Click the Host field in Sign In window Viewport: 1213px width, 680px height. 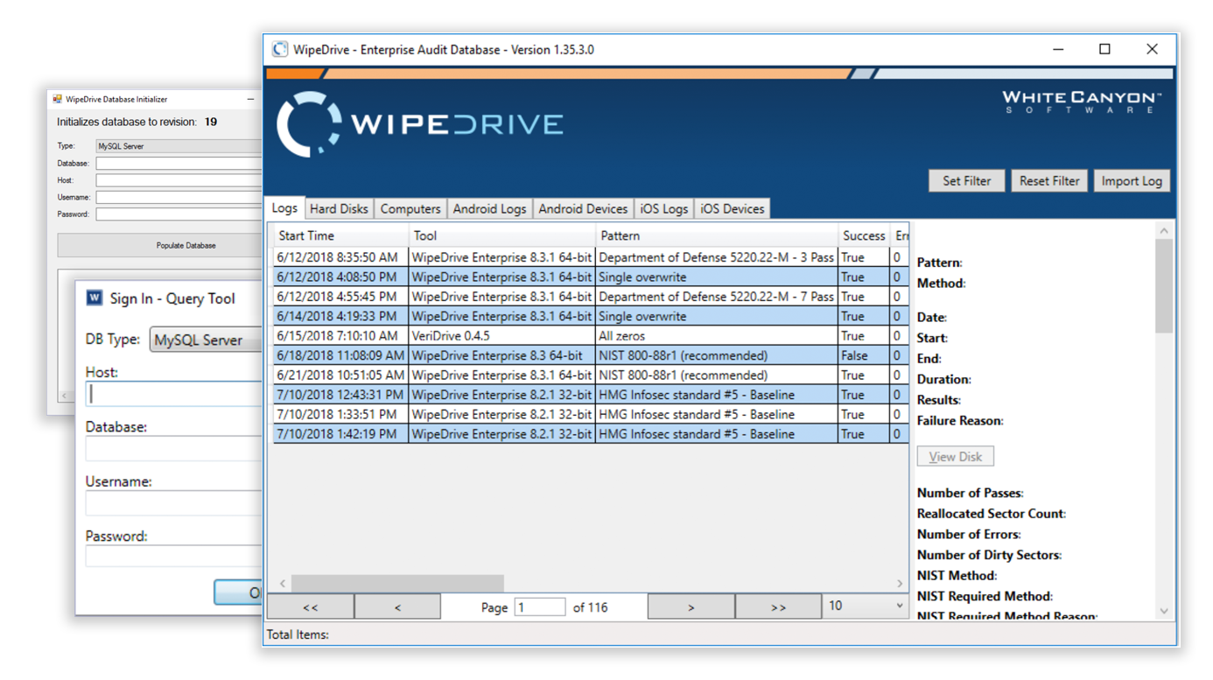point(173,394)
